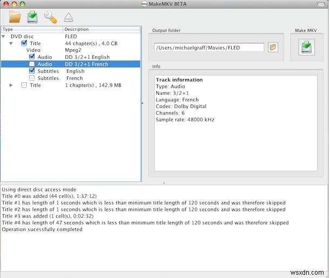Zoom window with the green button
Image resolution: width=330 pixels, height=278 pixels.
[22, 4]
